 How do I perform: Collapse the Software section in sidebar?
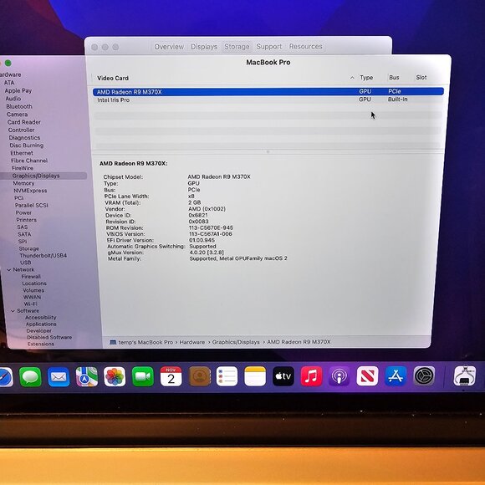click(13, 311)
